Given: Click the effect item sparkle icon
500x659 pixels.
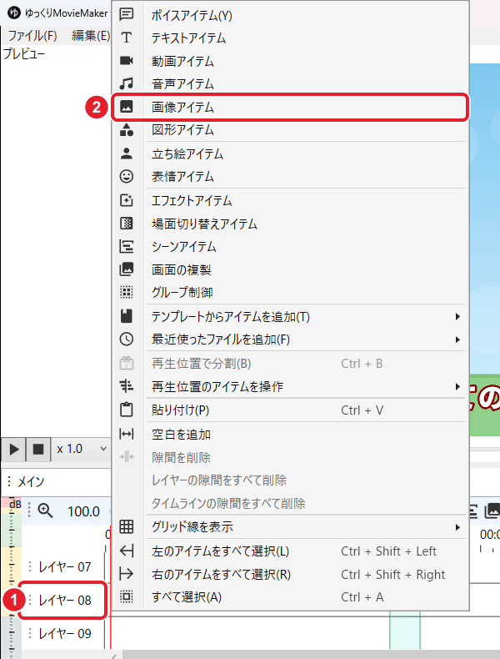Looking at the screenshot, I should (127, 200).
